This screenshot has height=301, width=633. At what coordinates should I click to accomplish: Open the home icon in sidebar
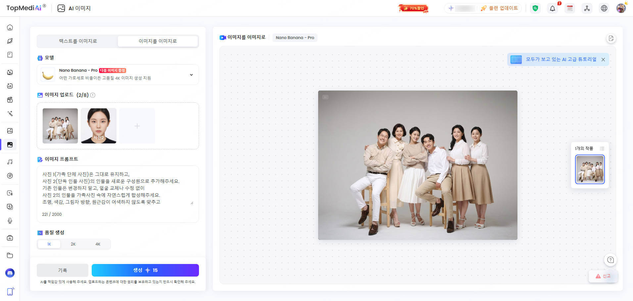coord(10,27)
